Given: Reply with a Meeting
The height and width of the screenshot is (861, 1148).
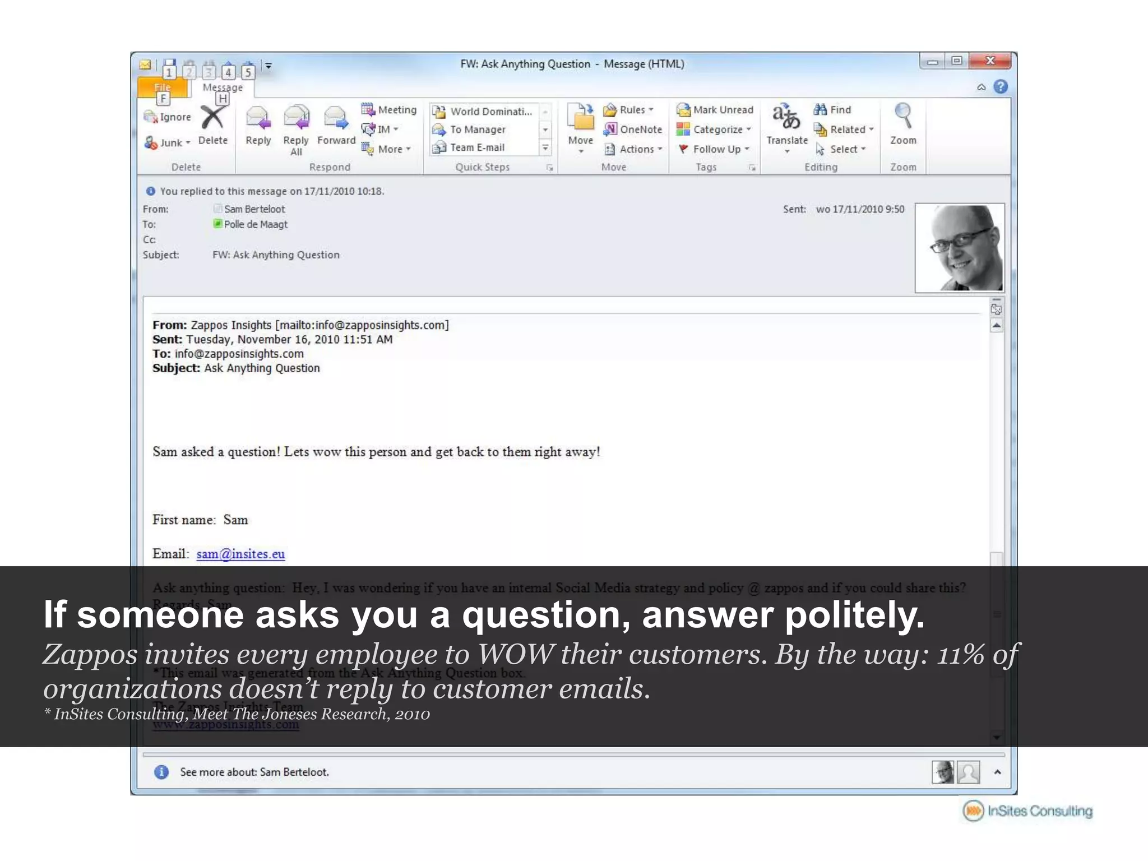Looking at the screenshot, I should coord(389,109).
